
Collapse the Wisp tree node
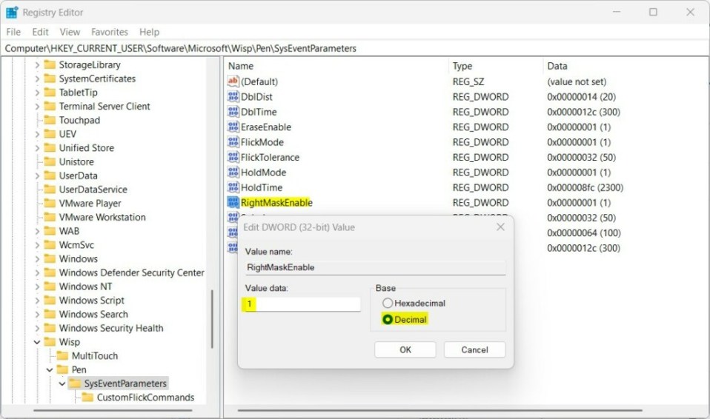click(x=37, y=343)
